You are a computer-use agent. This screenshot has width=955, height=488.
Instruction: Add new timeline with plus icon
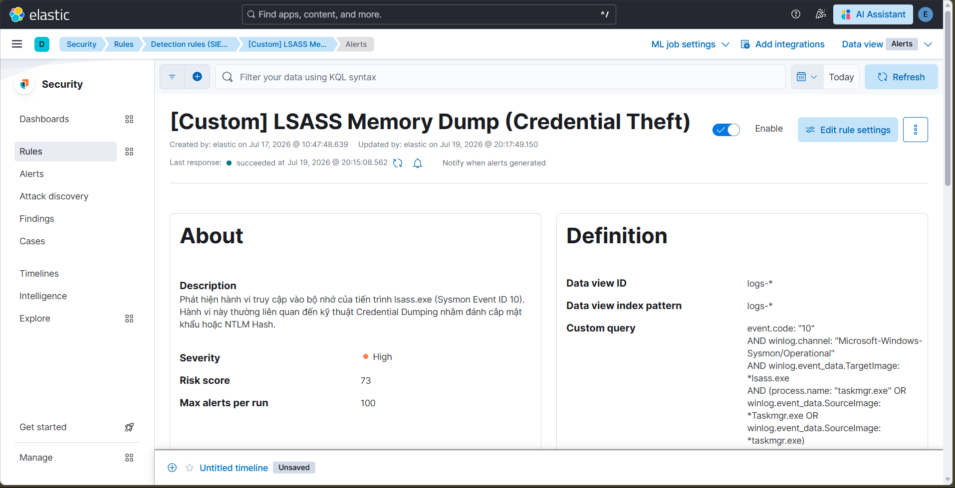coord(172,468)
